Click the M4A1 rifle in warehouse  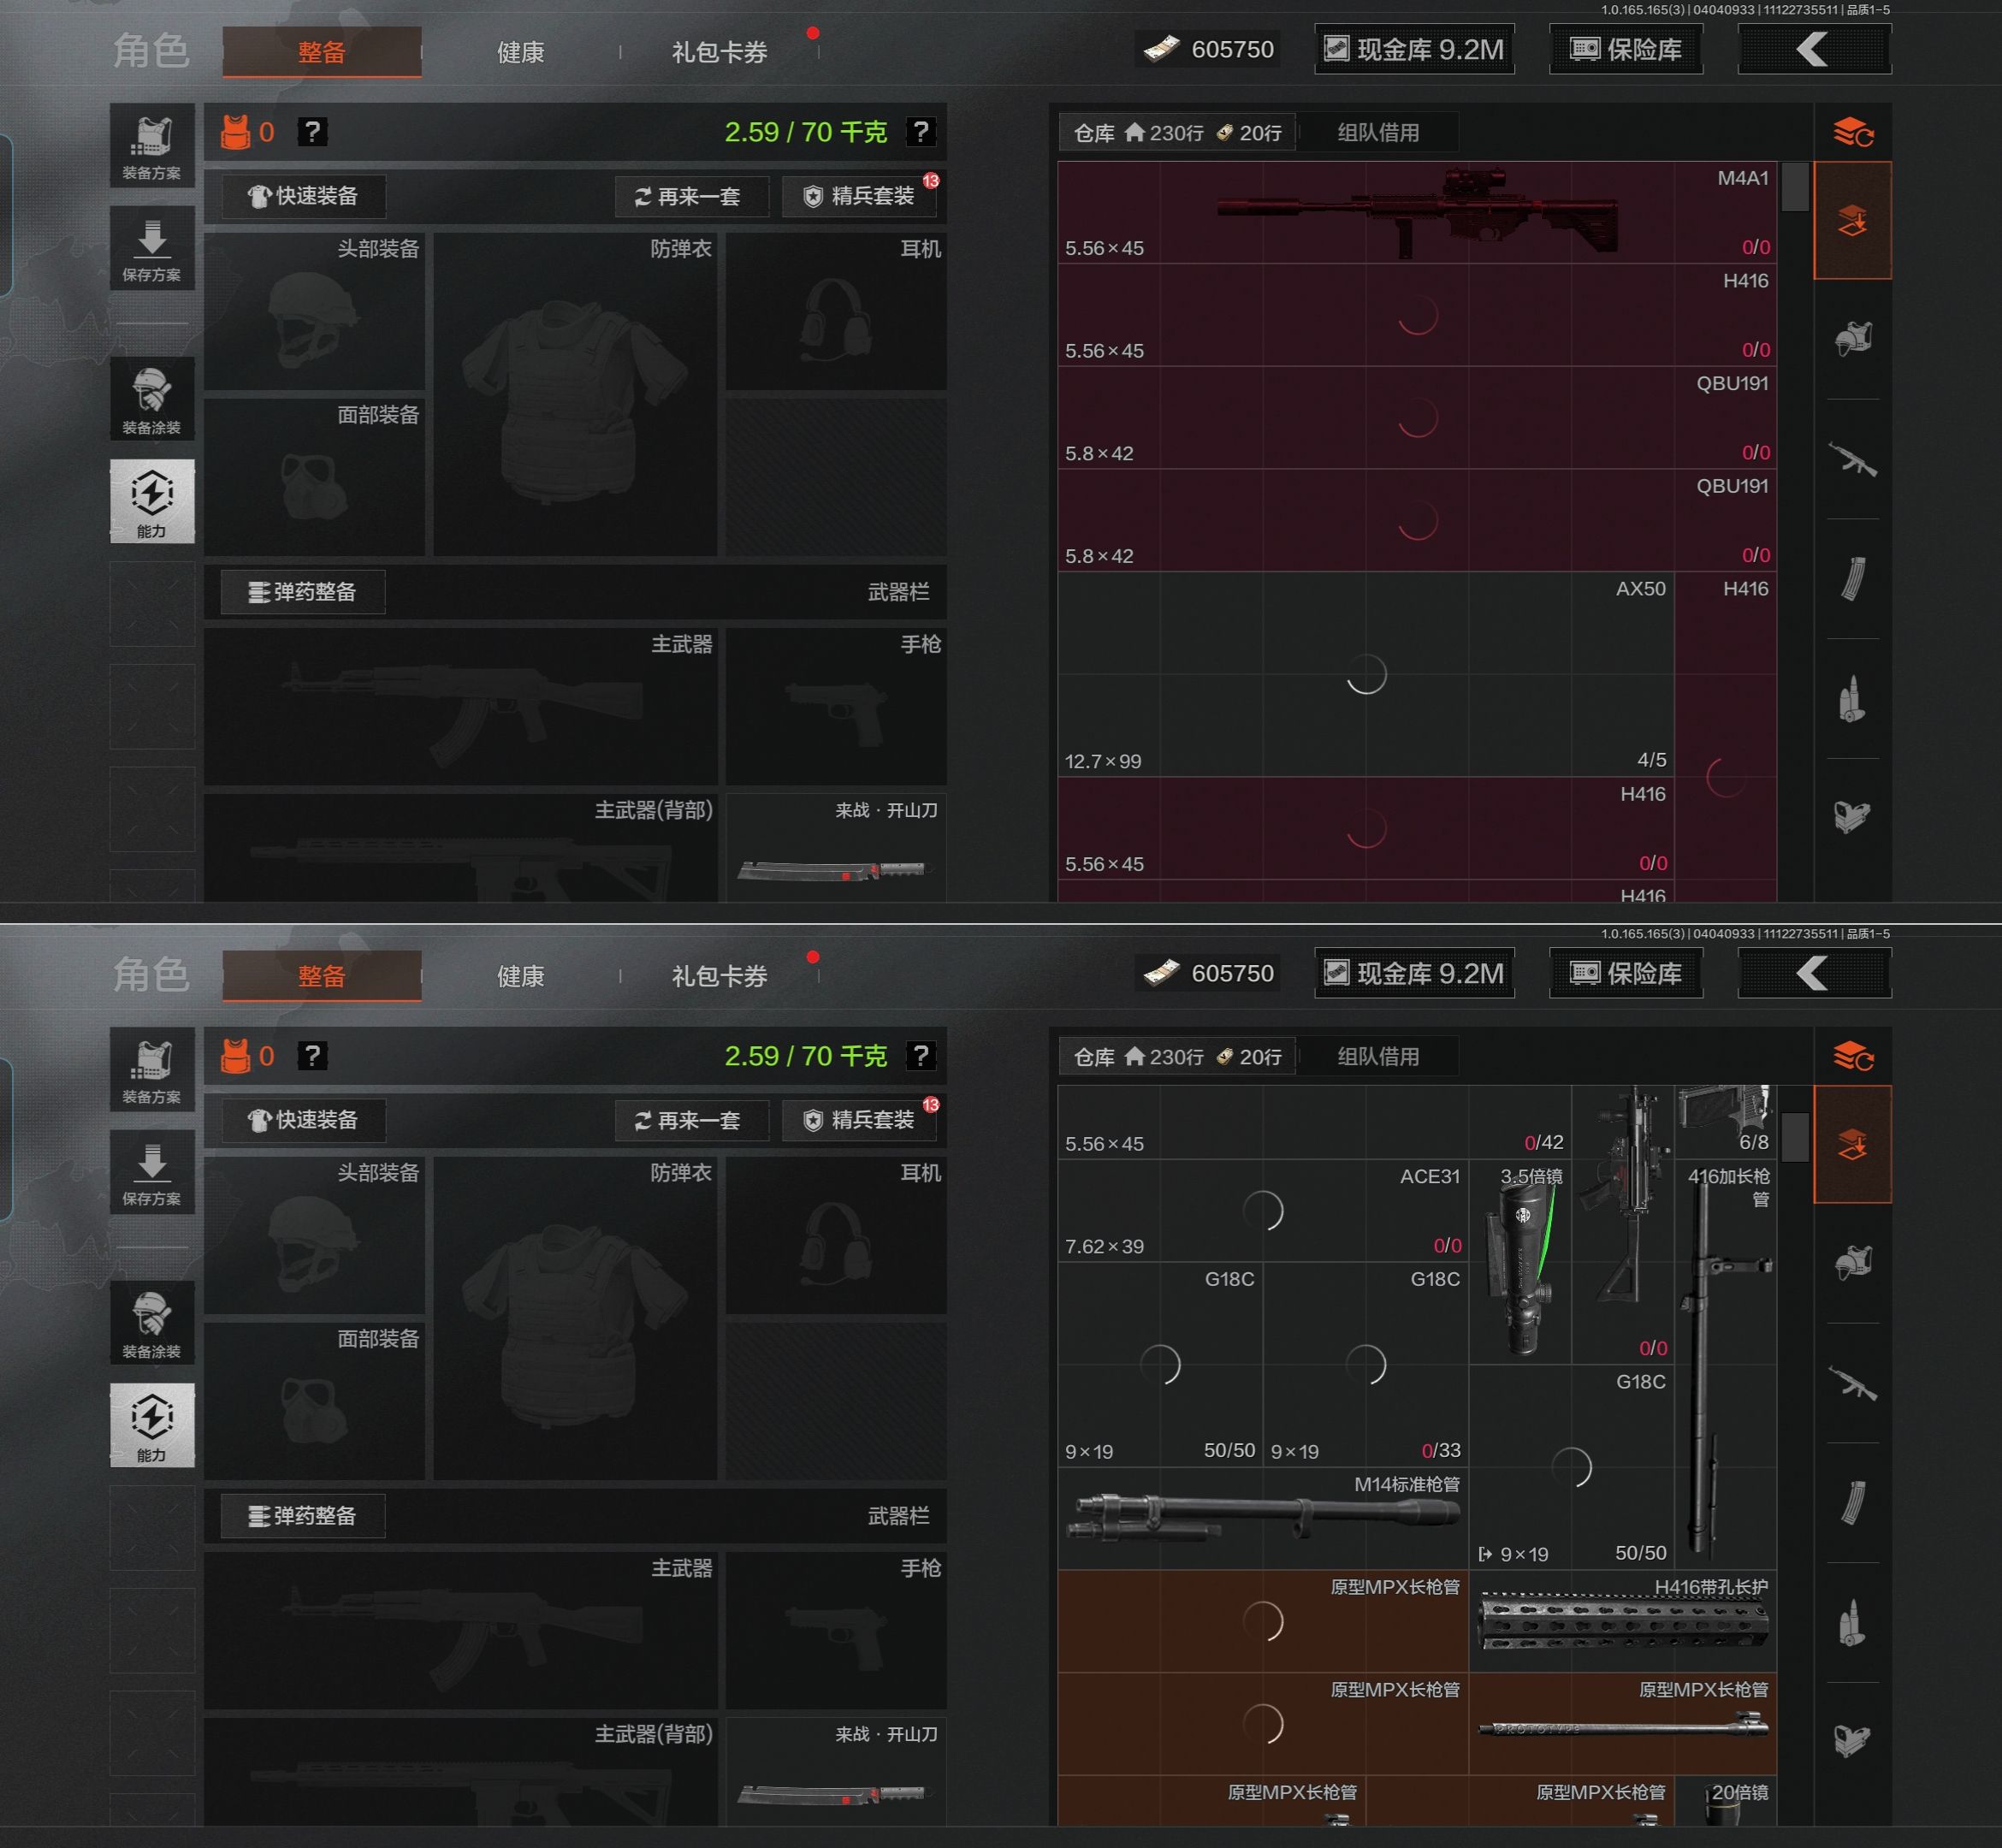[1416, 212]
